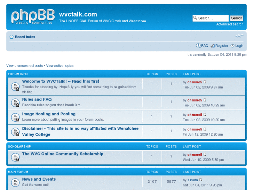253x190 pixels.
Task: Click the date Wed Jun 10, 2009 5:59 pm
Action: pyautogui.click(x=203, y=160)
